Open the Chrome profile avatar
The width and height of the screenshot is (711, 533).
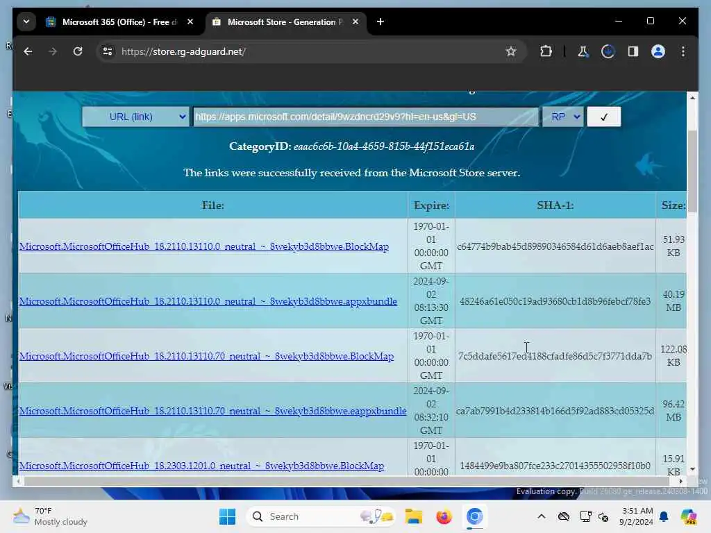point(658,51)
